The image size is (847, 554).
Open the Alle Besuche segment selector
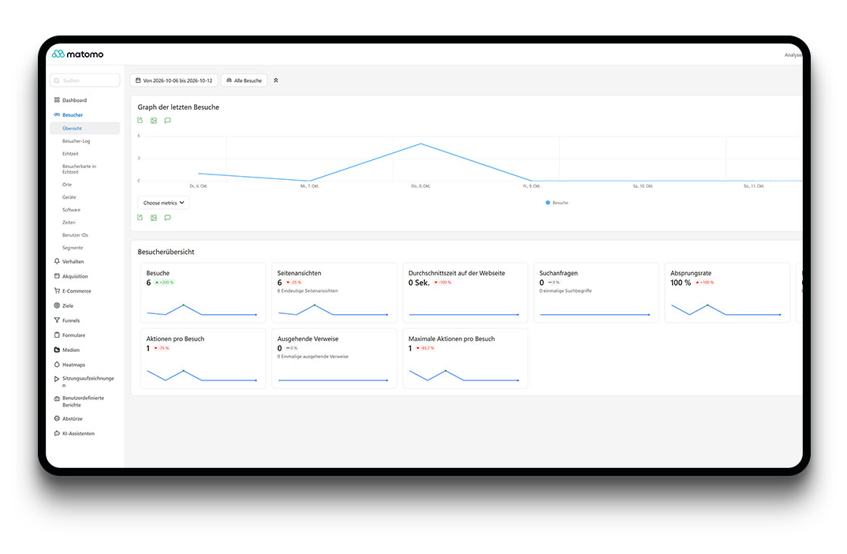tap(244, 80)
